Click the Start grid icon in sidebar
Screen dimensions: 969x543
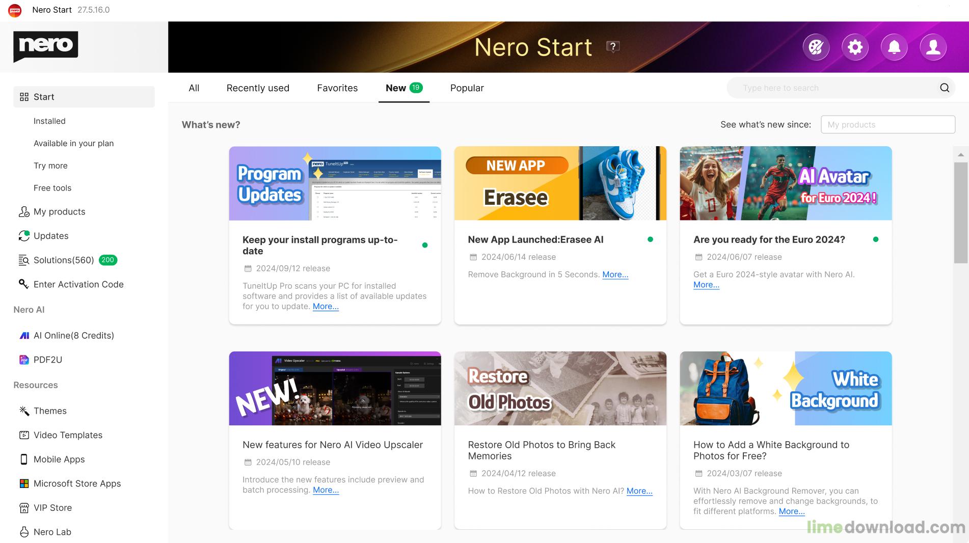[x=24, y=97]
